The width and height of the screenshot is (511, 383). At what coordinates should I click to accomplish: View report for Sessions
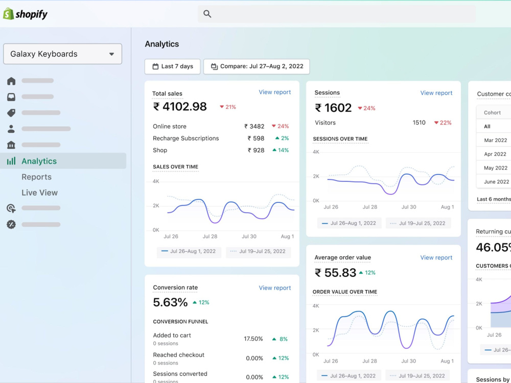click(436, 93)
